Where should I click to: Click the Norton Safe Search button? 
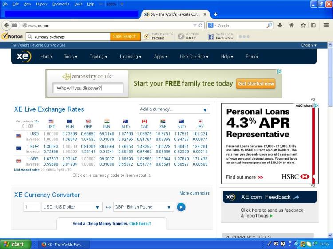pyautogui.click(x=125, y=36)
